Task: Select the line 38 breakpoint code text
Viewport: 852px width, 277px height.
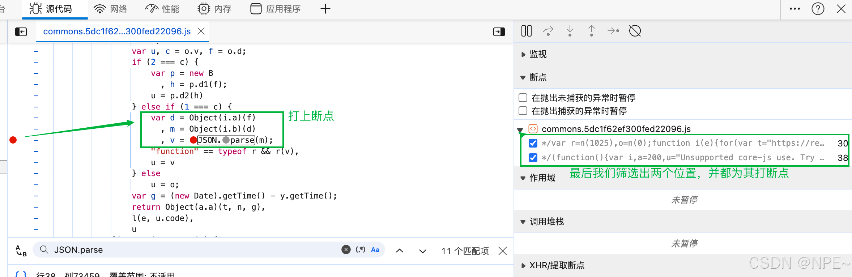Action: pos(683,158)
